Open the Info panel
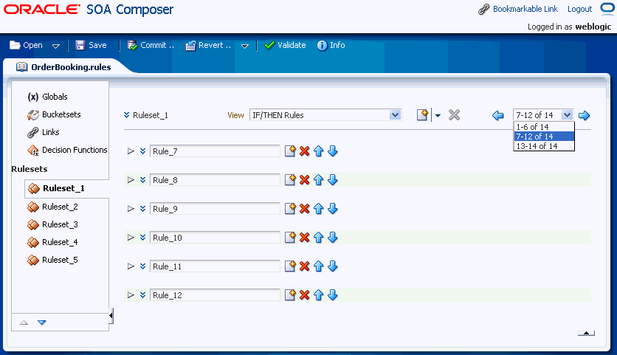This screenshot has width=617, height=355. point(331,45)
